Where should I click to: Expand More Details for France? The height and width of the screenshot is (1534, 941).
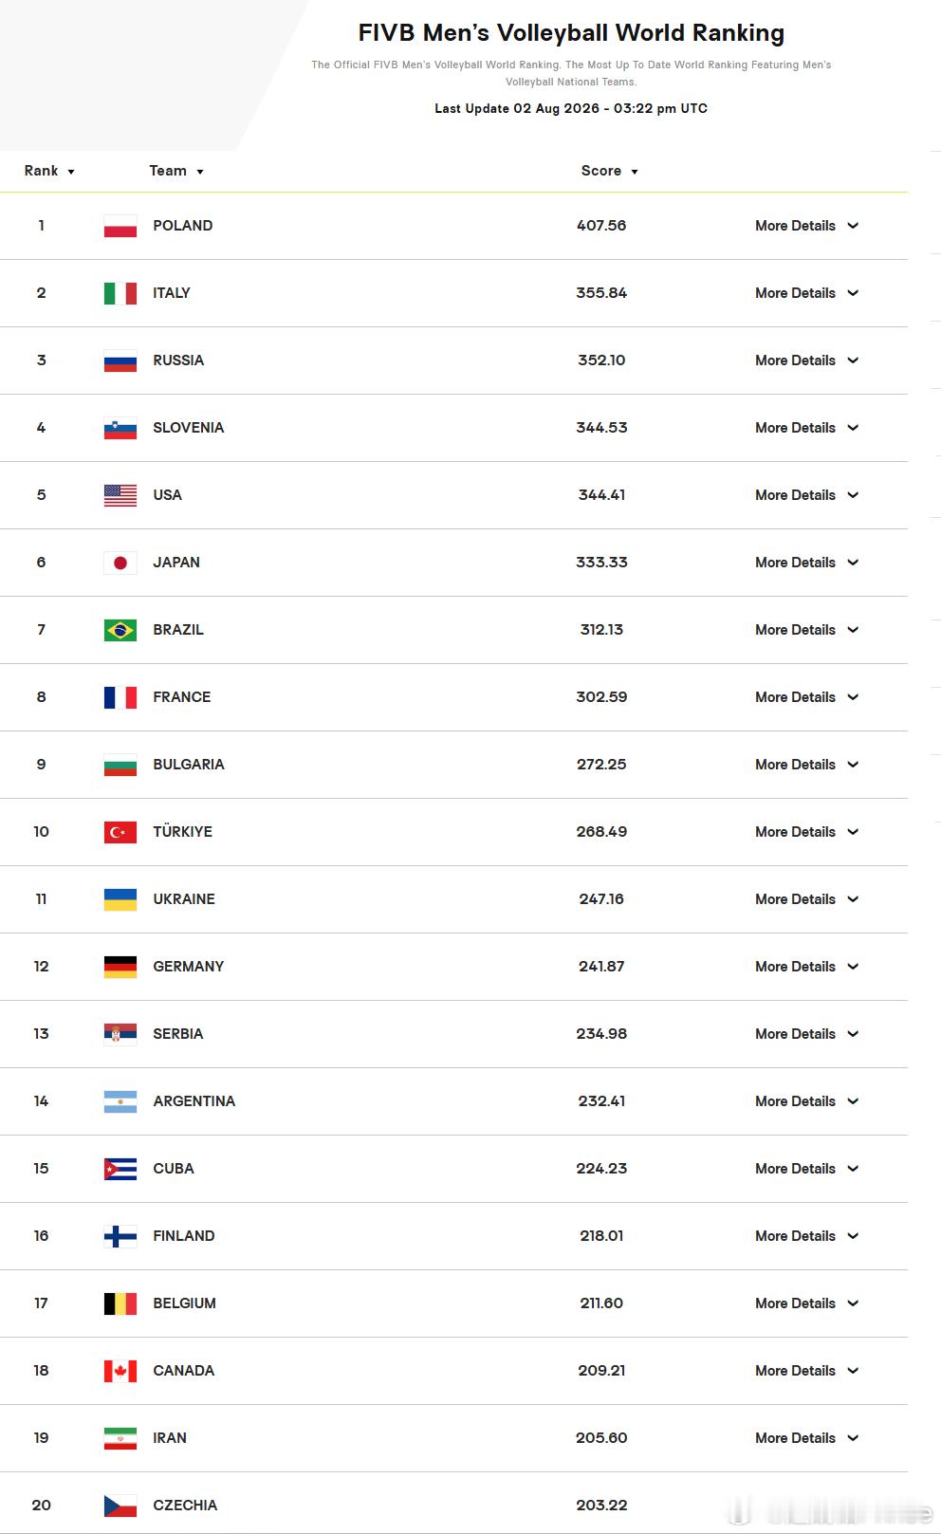[806, 697]
